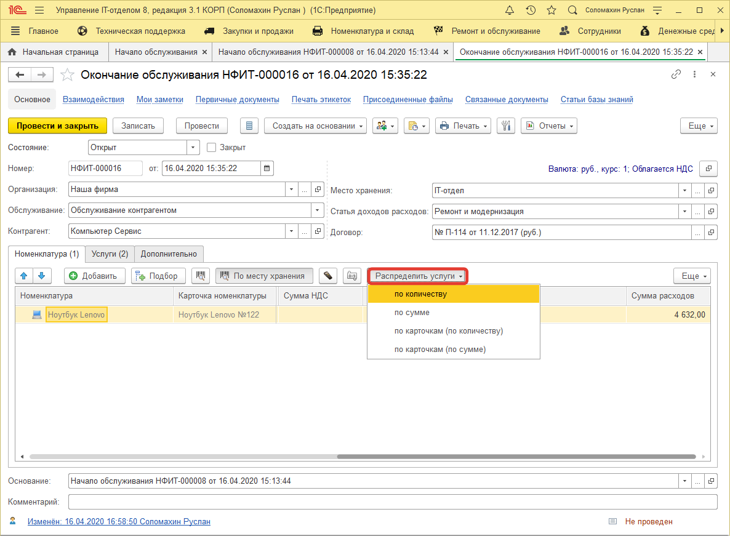Click the barcode scan icon

click(x=201, y=276)
